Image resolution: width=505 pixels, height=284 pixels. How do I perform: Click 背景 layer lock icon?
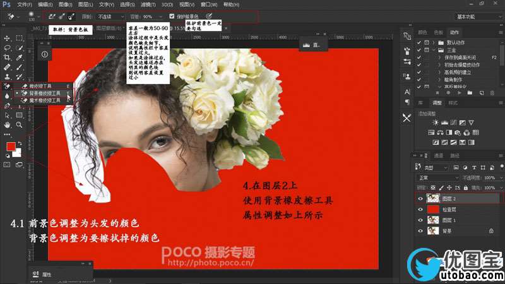tap(491, 231)
